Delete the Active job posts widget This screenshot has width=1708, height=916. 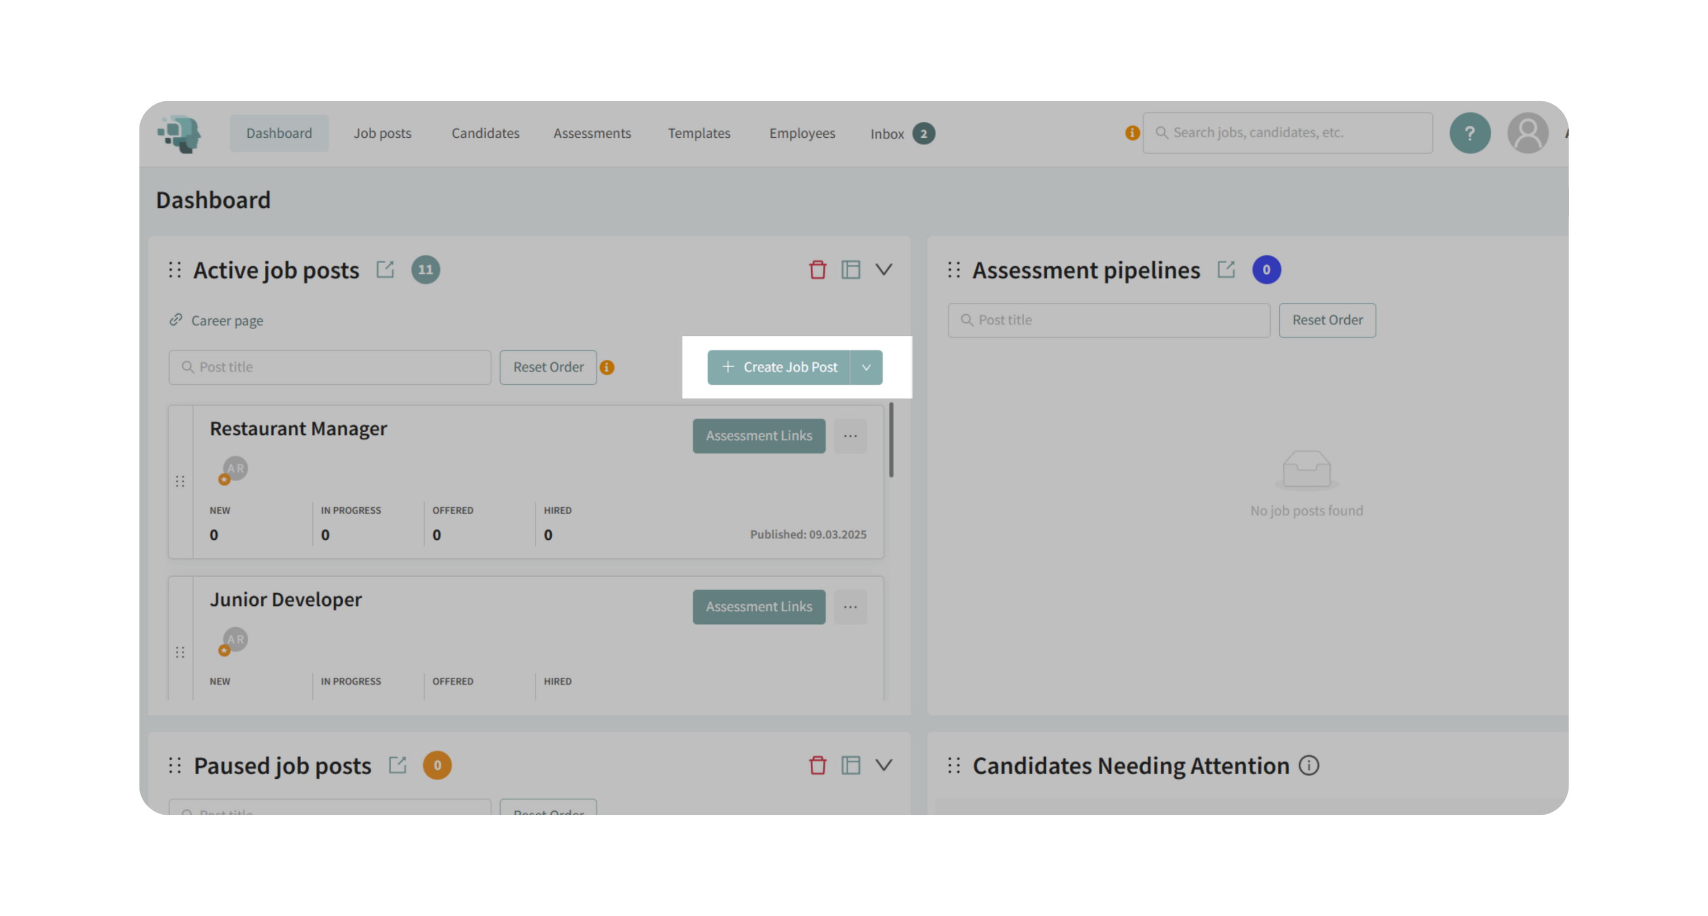pyautogui.click(x=817, y=270)
